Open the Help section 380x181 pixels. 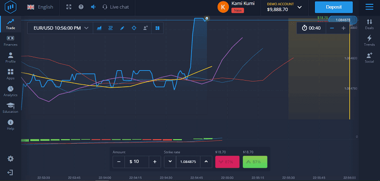10,125
